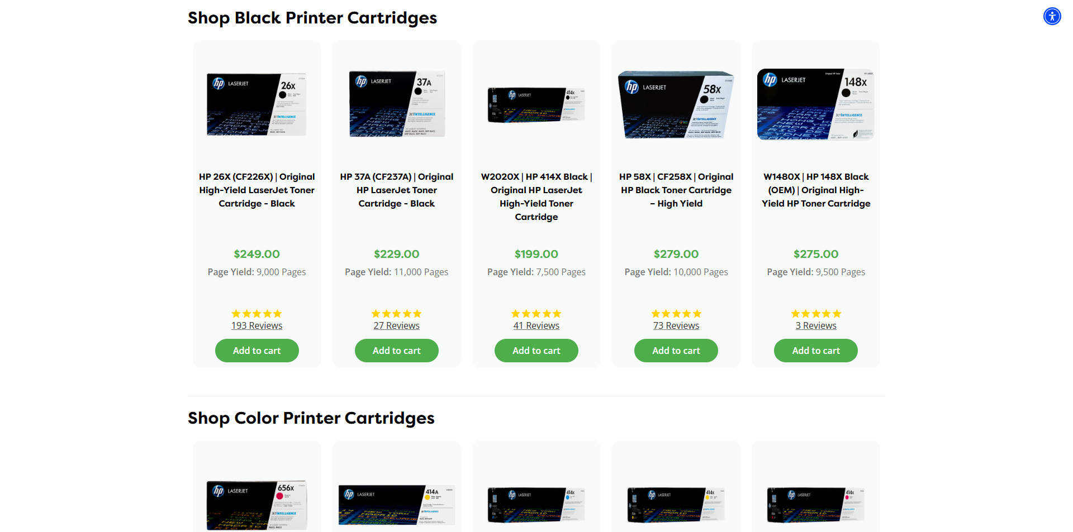
Task: Click the HP 414X black cartridge image
Action: pos(536,104)
